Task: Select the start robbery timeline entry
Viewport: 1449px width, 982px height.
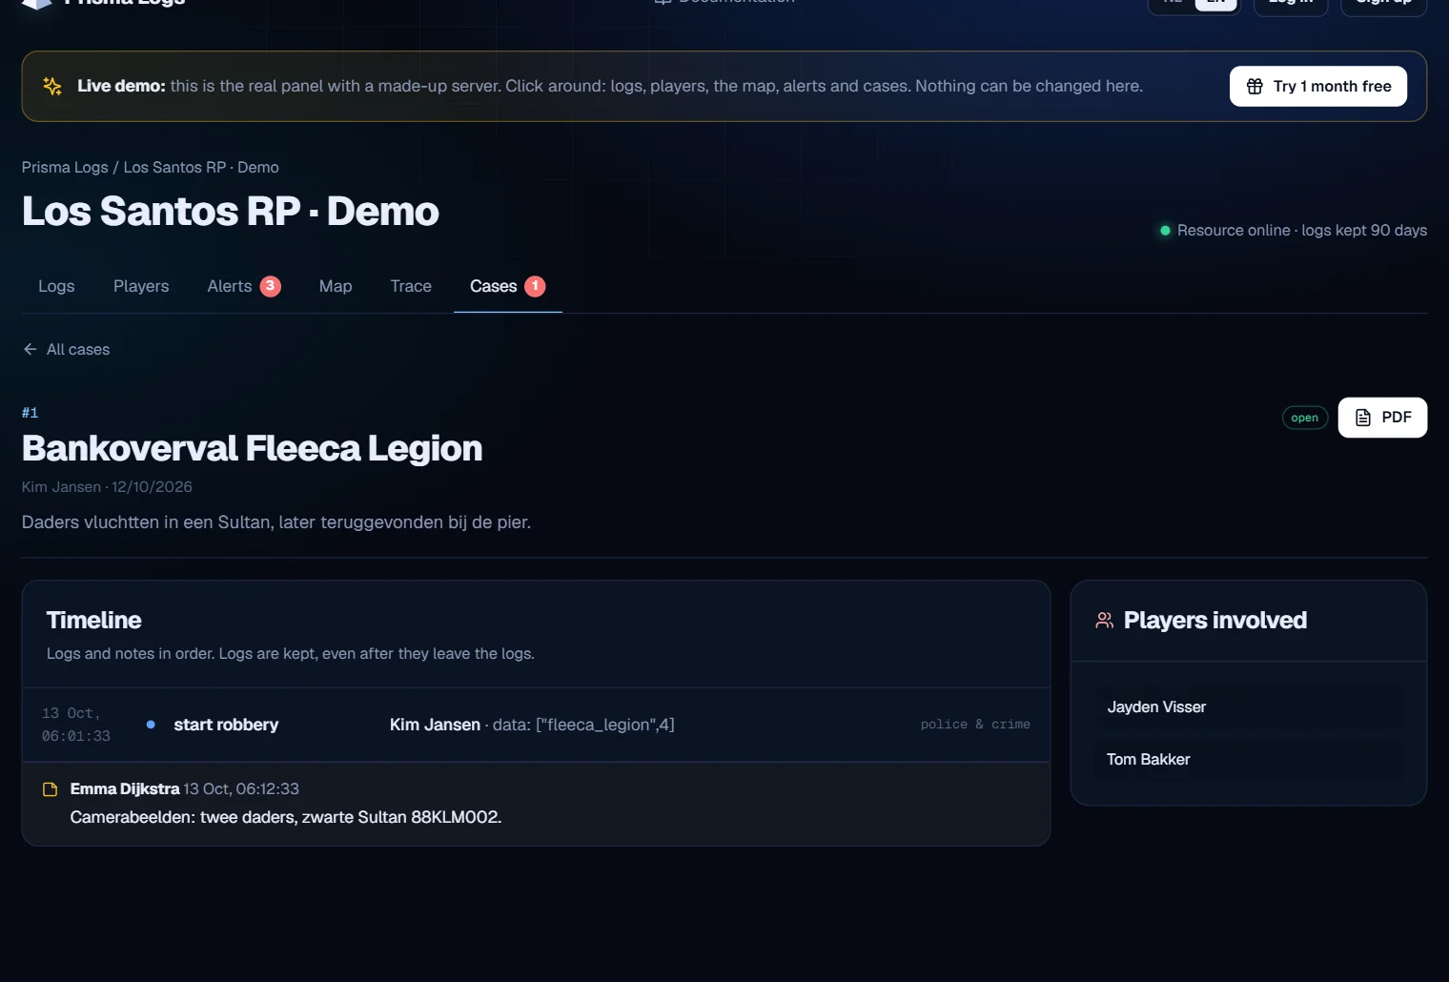Action: point(536,725)
